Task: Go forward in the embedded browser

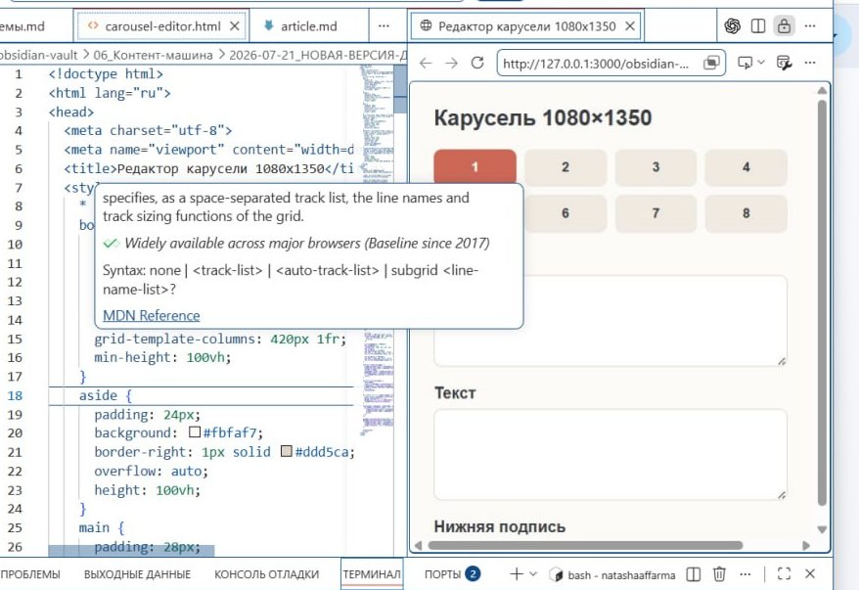Action: [x=451, y=64]
